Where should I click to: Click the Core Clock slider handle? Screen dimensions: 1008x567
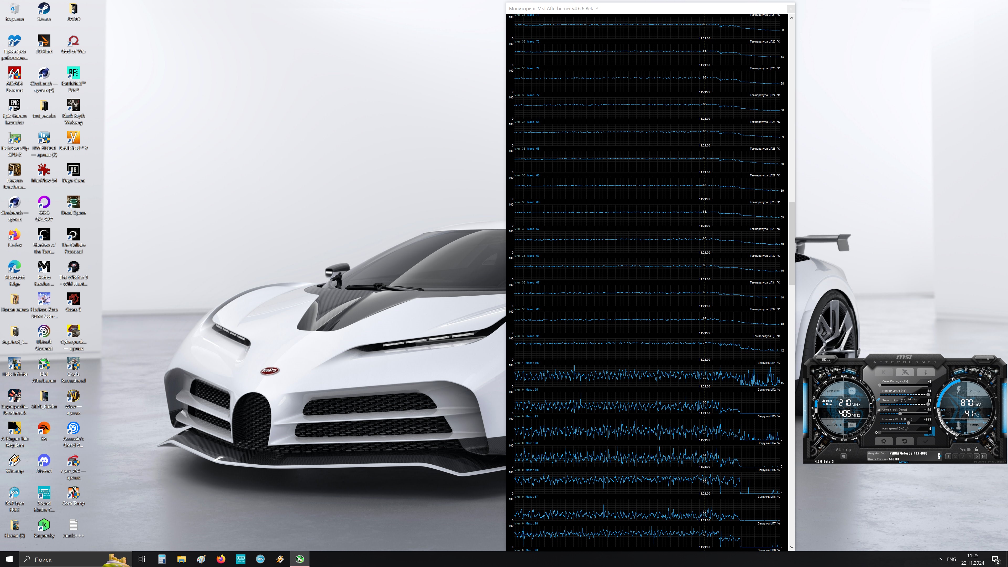[x=900, y=414]
